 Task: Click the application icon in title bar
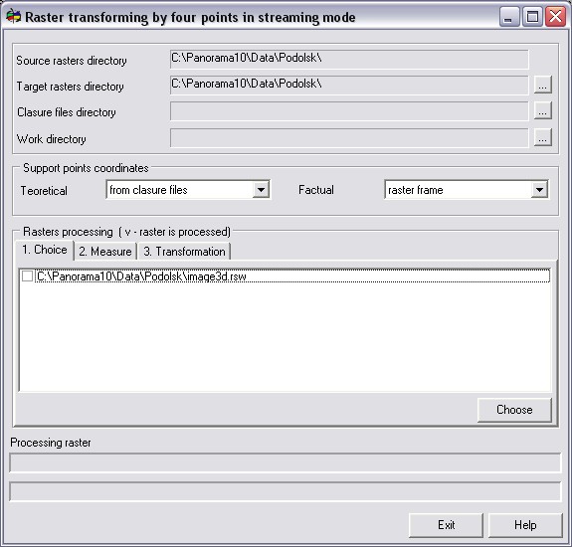tap(14, 17)
